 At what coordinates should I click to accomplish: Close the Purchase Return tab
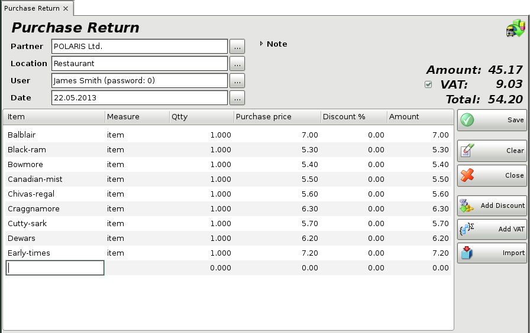tap(66, 8)
